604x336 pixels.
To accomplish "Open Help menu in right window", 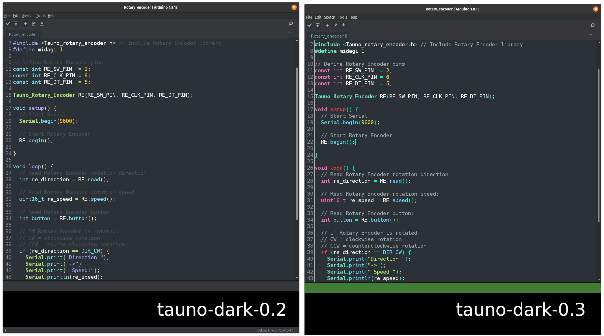I will (x=353, y=17).
